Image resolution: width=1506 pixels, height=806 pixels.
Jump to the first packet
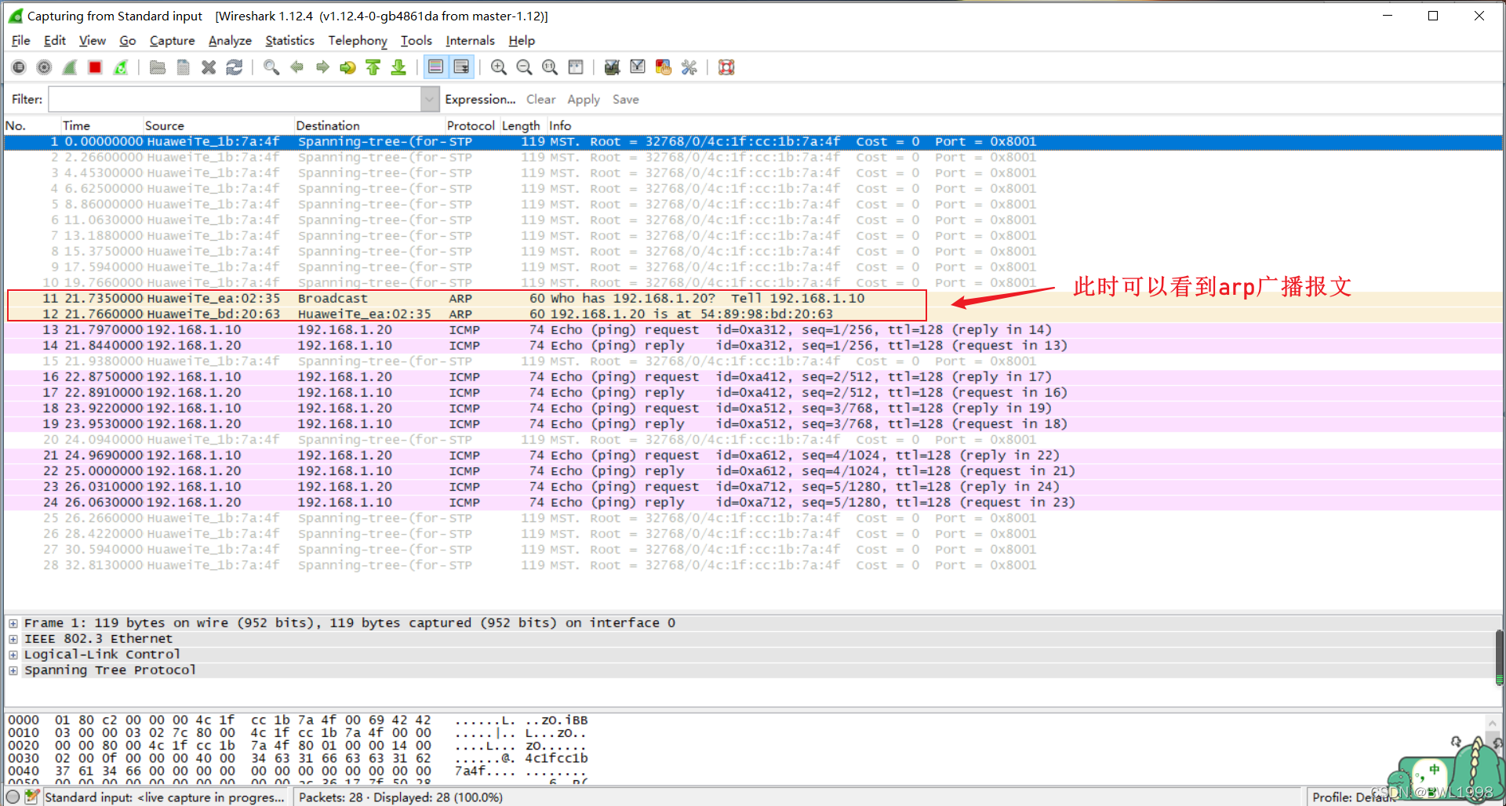tap(373, 67)
